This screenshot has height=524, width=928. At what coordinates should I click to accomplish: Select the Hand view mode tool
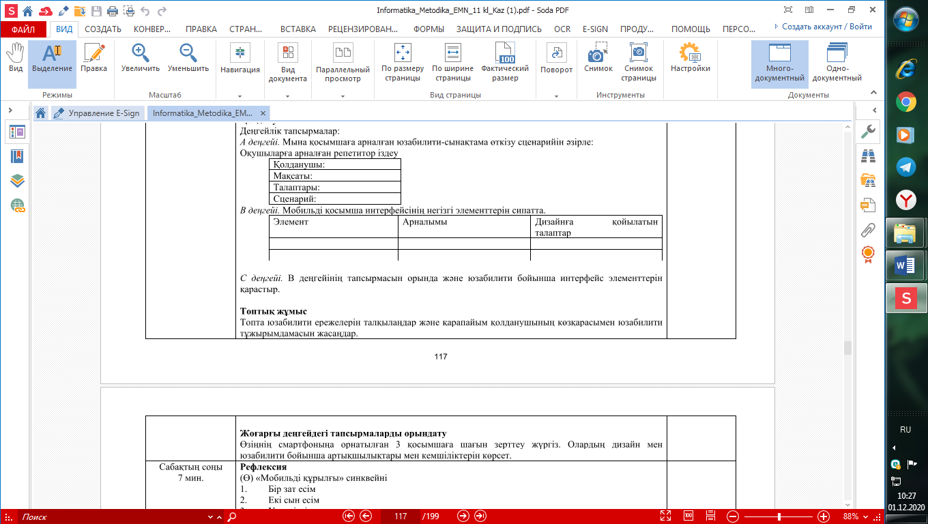coord(15,58)
